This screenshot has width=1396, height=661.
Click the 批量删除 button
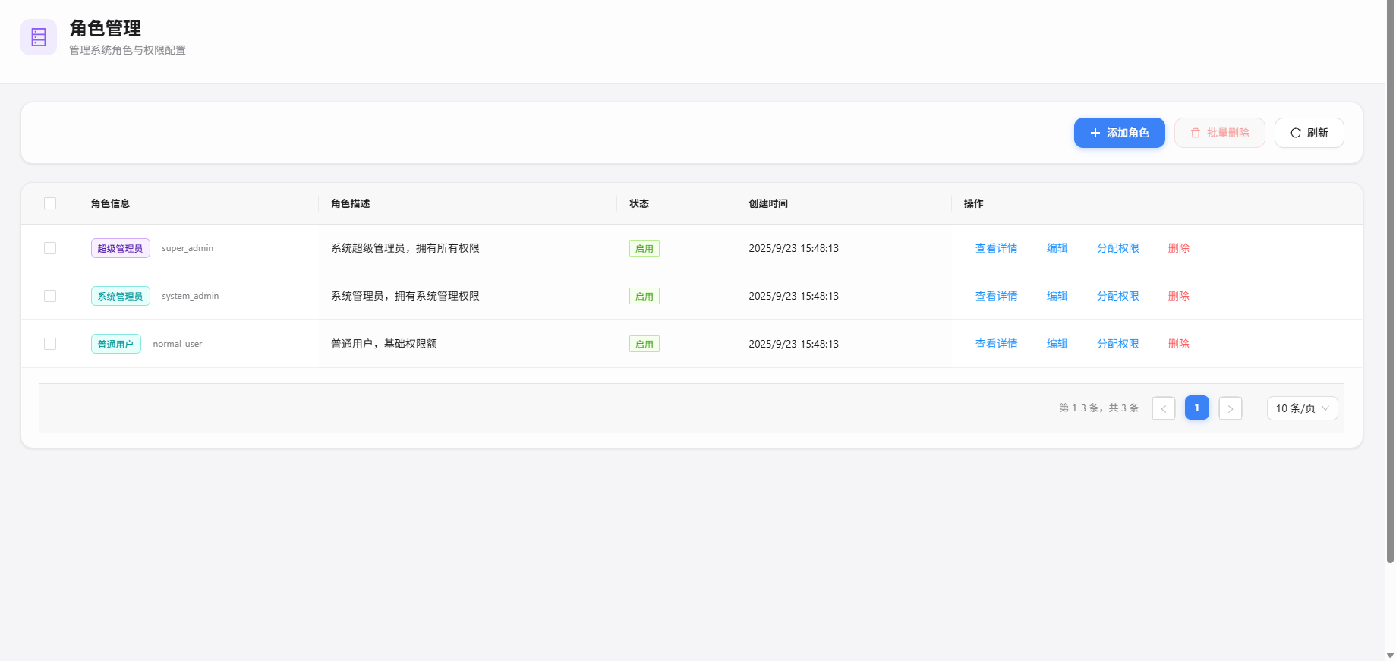click(x=1219, y=133)
